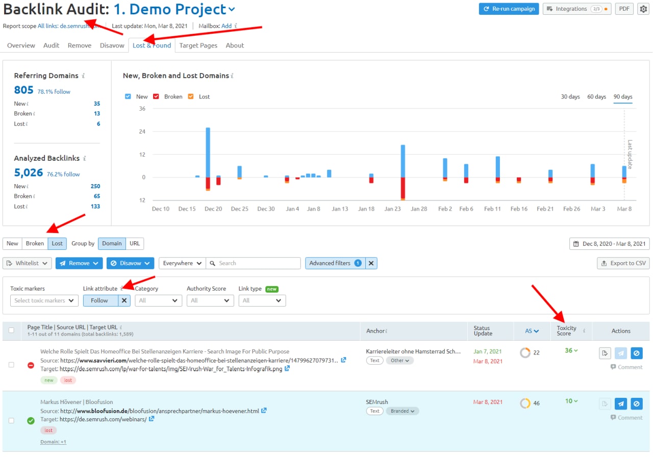Open the date range picker Dec 8, 2020 - Mar 8, 2021
Viewport: 653px width, 457px height.
tap(610, 244)
